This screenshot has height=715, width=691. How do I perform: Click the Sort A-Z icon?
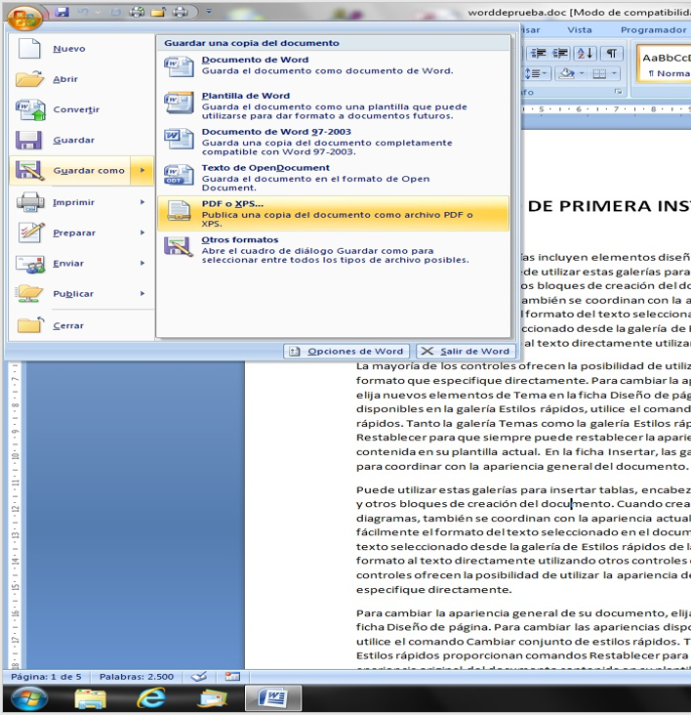585,54
